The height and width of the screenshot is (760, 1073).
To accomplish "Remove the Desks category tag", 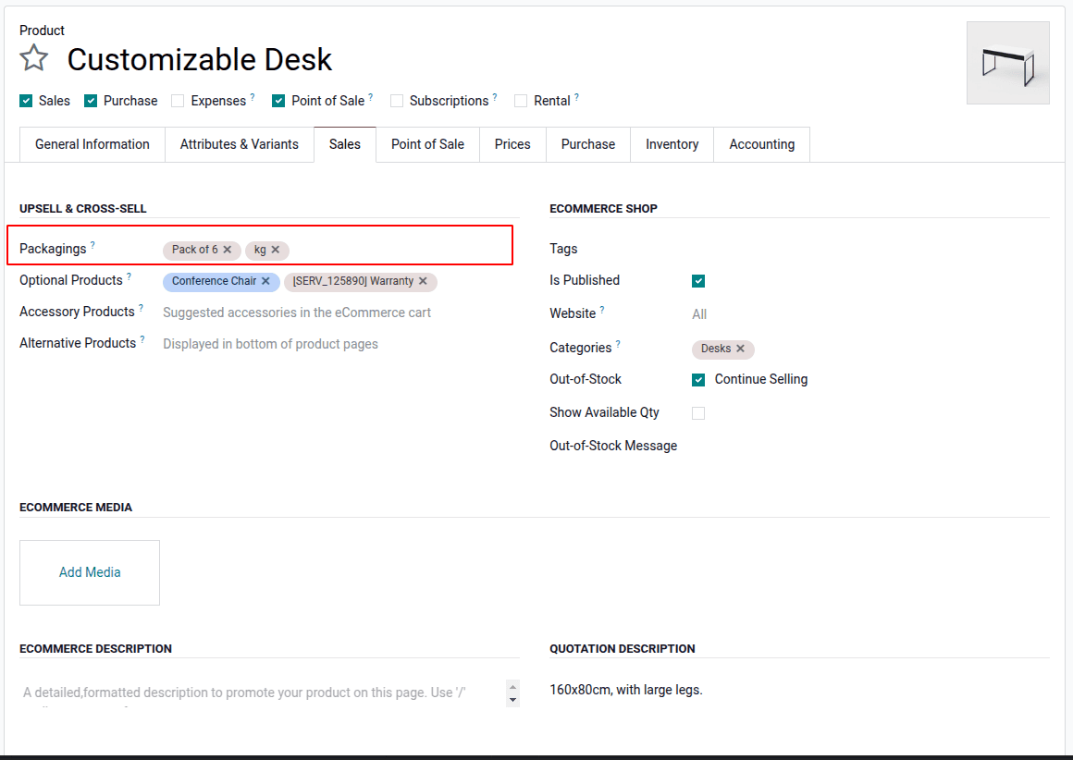I will coord(740,349).
